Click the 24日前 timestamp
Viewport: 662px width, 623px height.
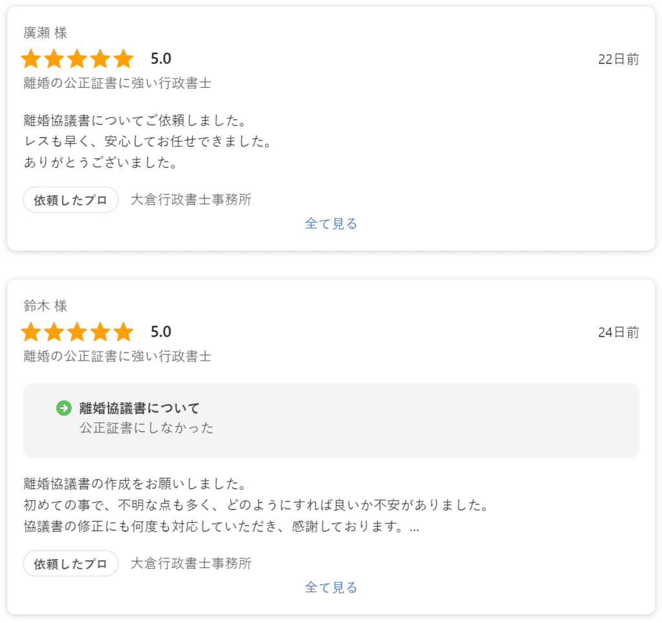pos(618,333)
